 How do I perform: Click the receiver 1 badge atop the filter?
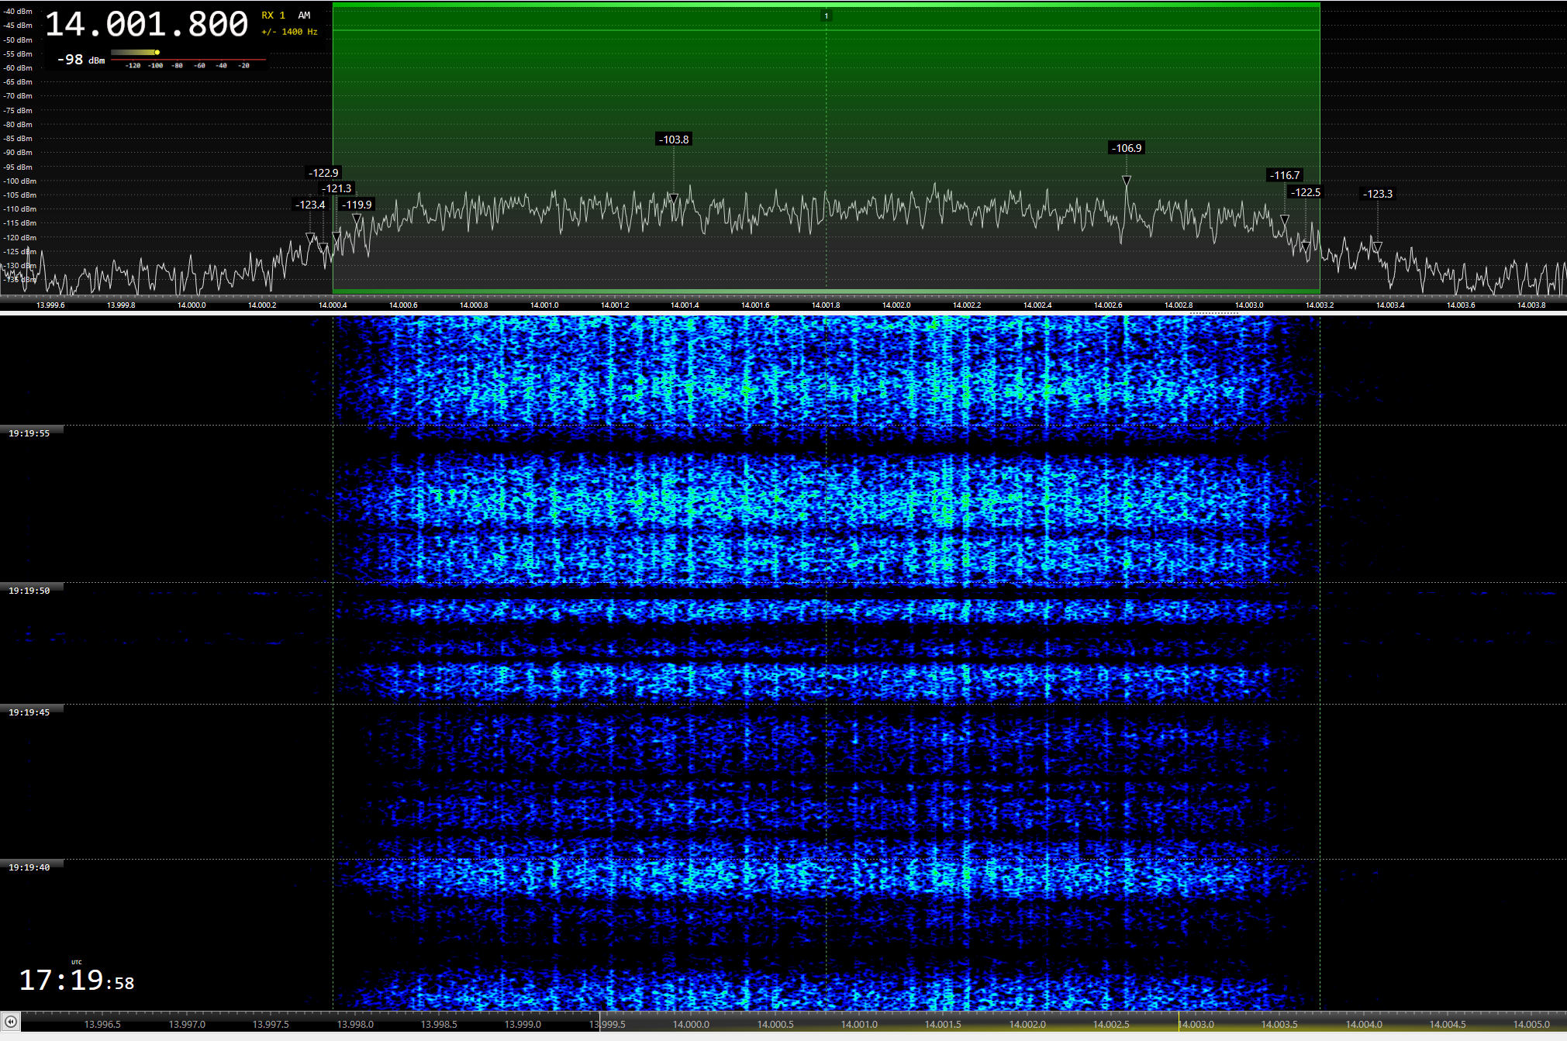(826, 16)
